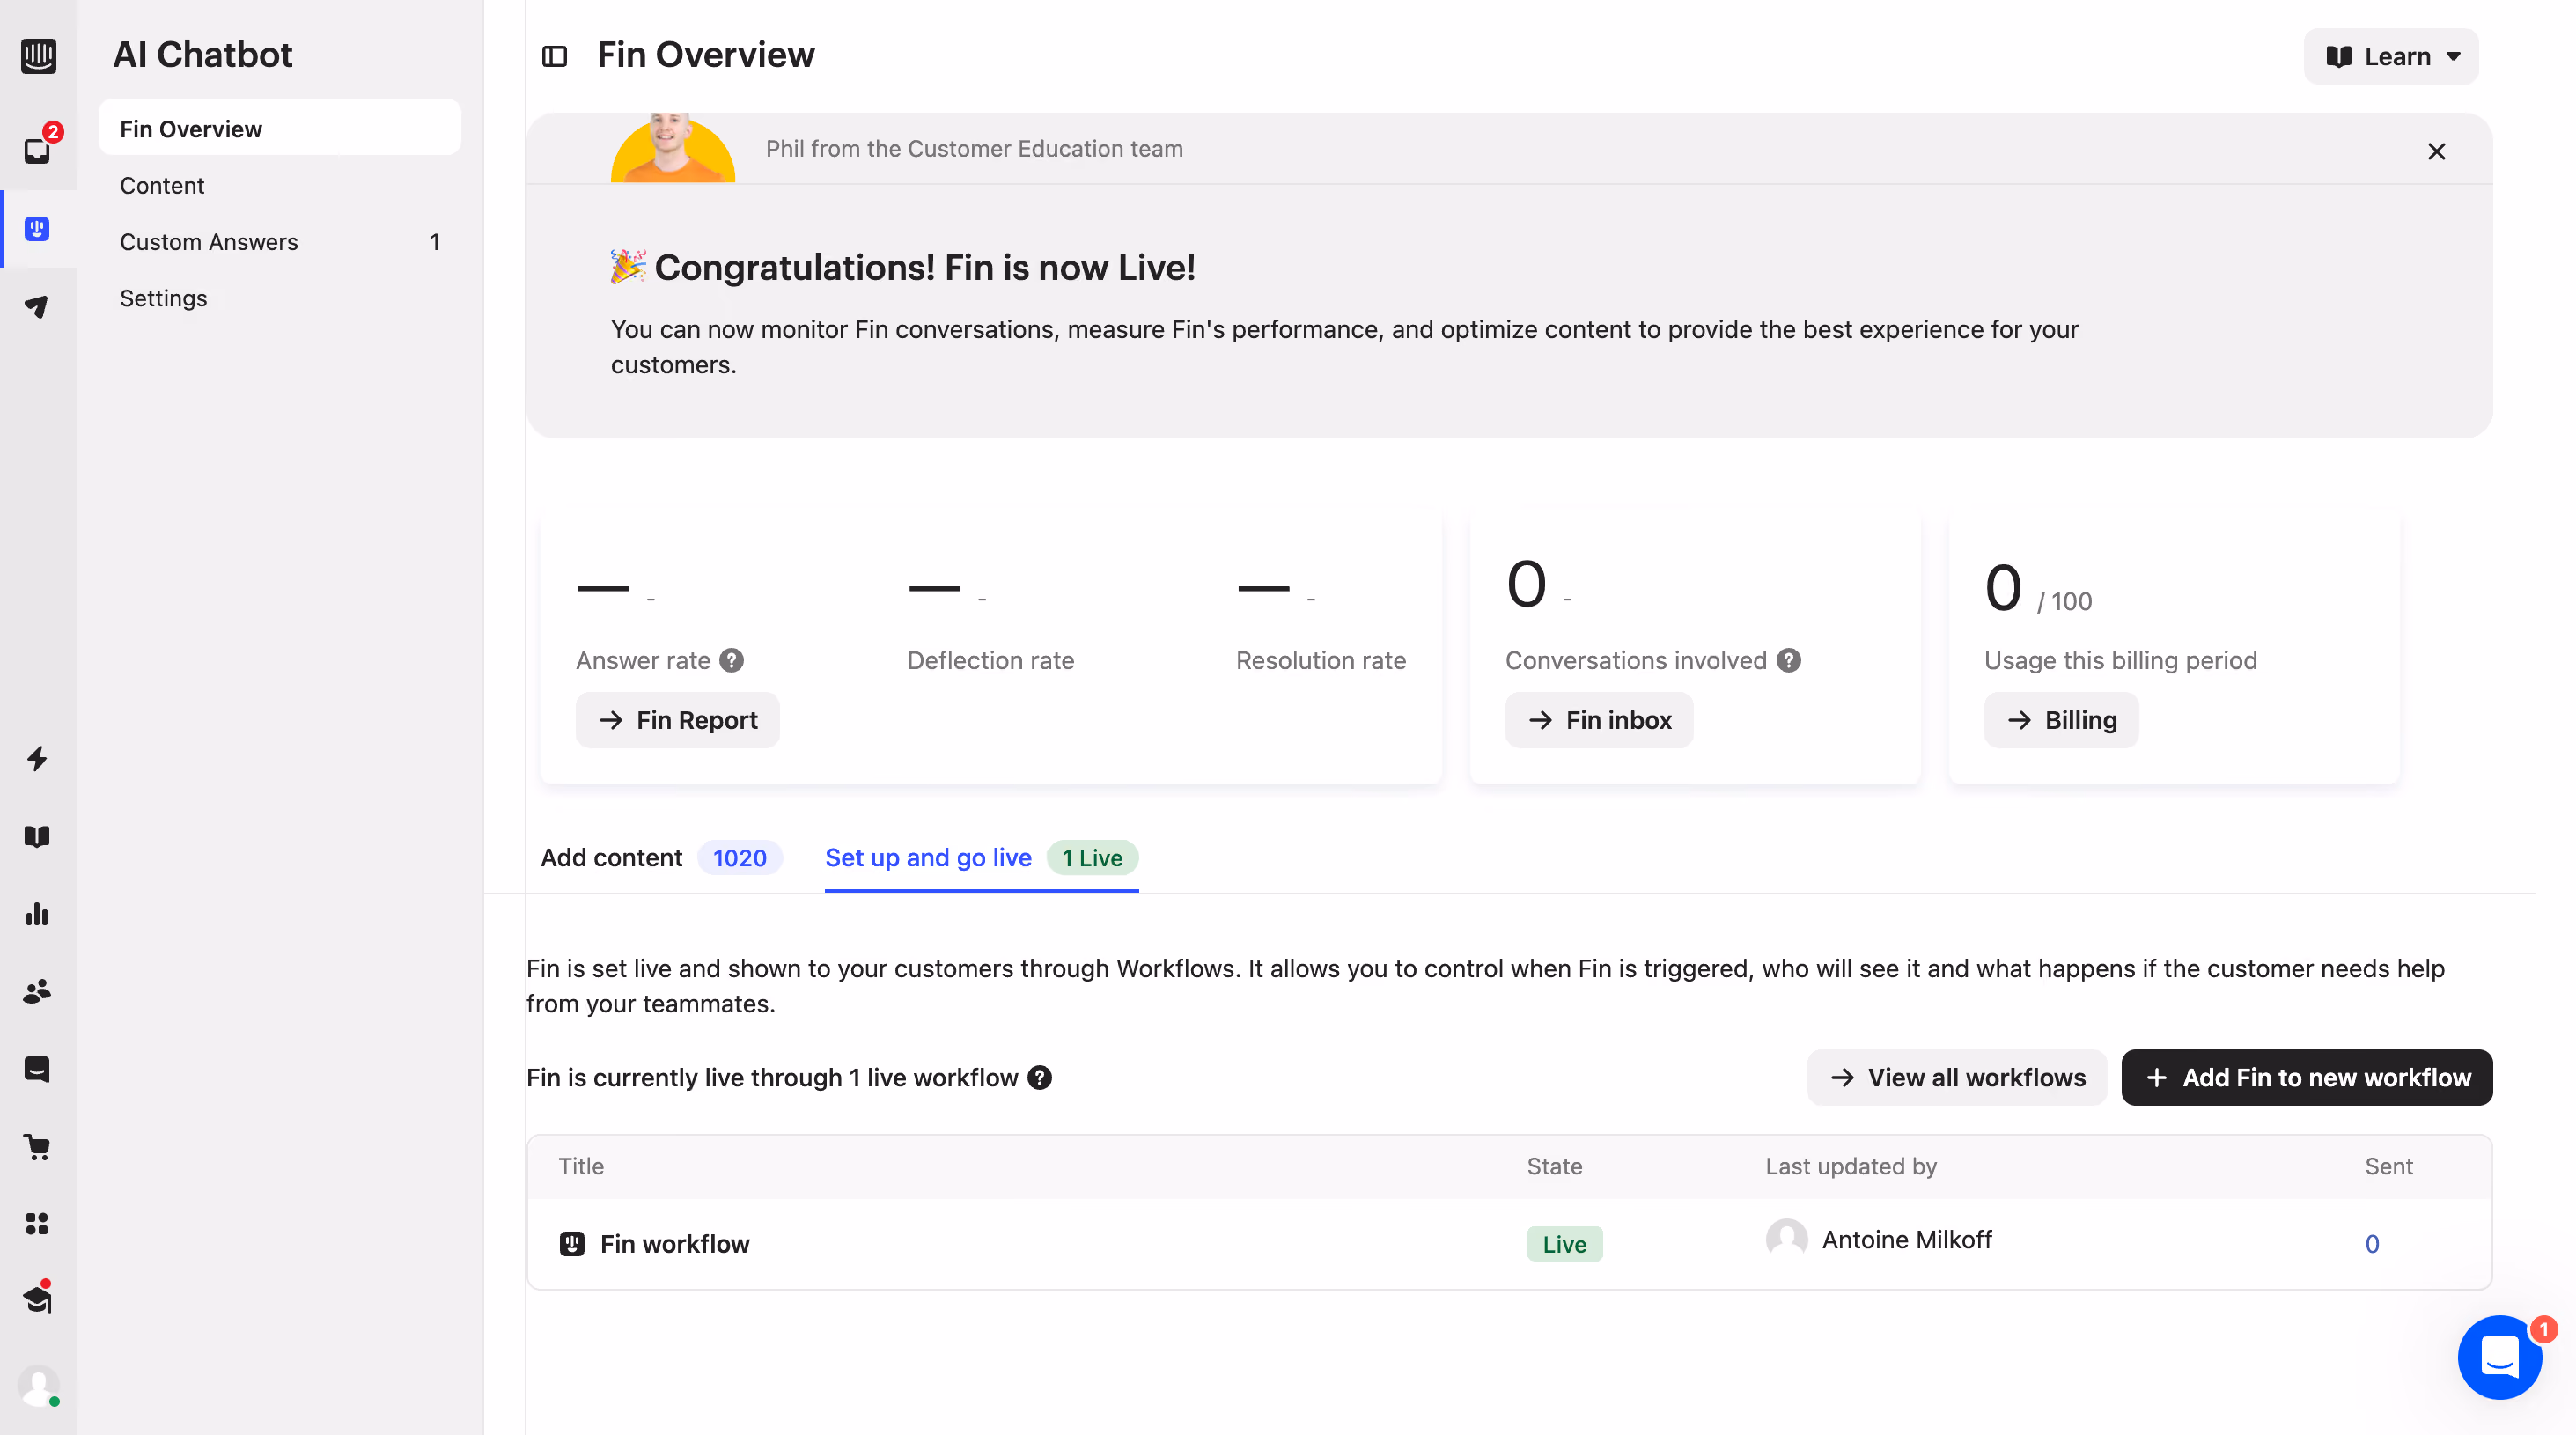Screen dimensions: 2576x1435
Task: Click Antoine Milkoff's avatar
Action: tap(1787, 1239)
